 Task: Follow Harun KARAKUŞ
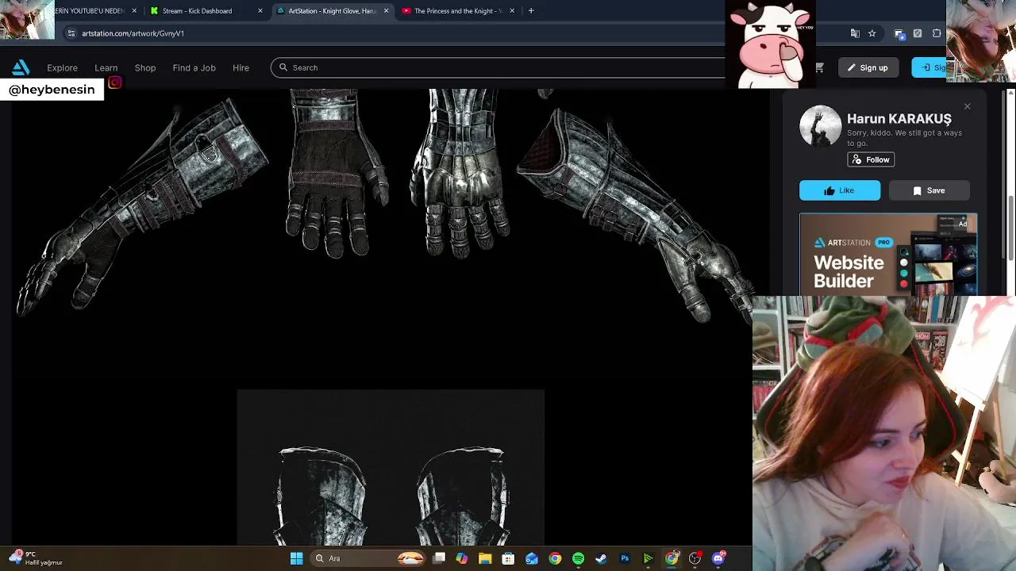pos(871,159)
